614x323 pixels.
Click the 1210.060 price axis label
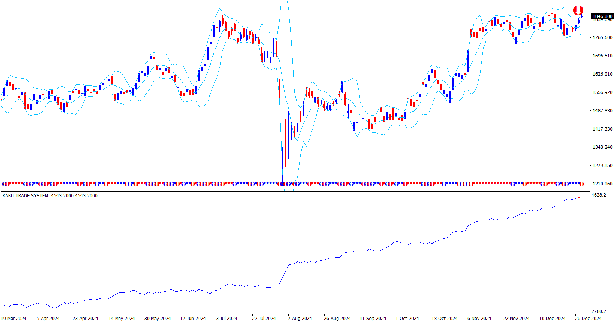point(602,184)
